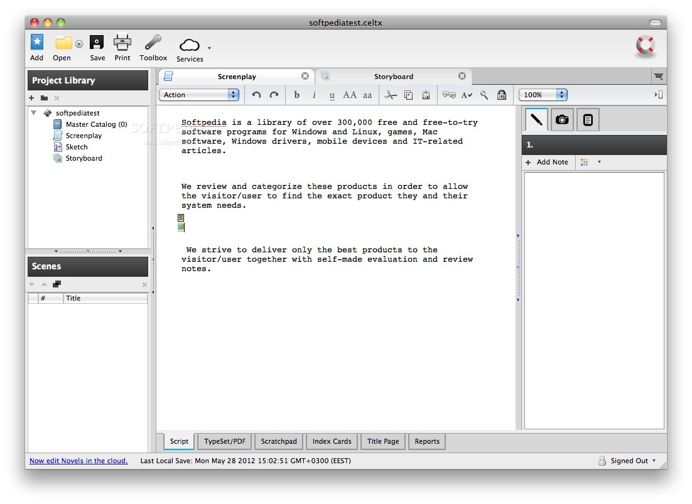Collapse the sidebar using the toolbar's end icon
This screenshot has width=692, height=504.
tap(659, 95)
